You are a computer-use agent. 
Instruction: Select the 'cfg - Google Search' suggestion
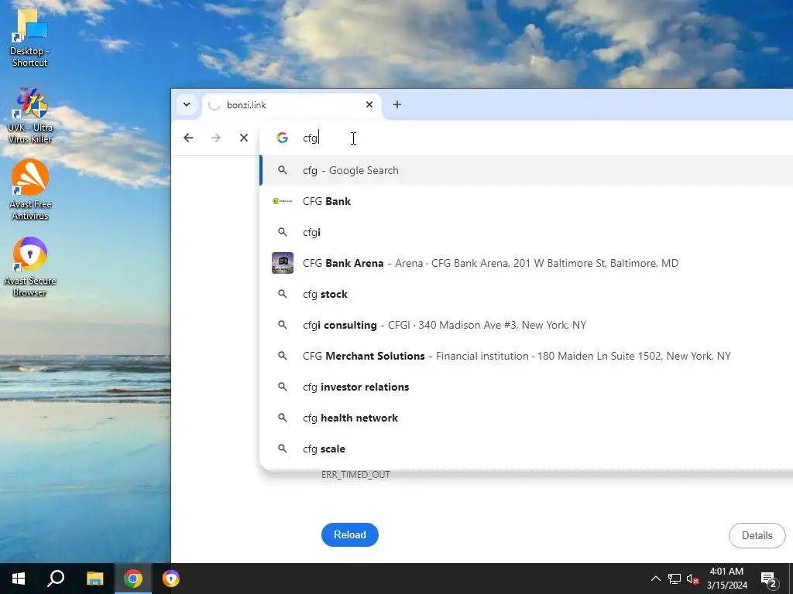tap(526, 170)
